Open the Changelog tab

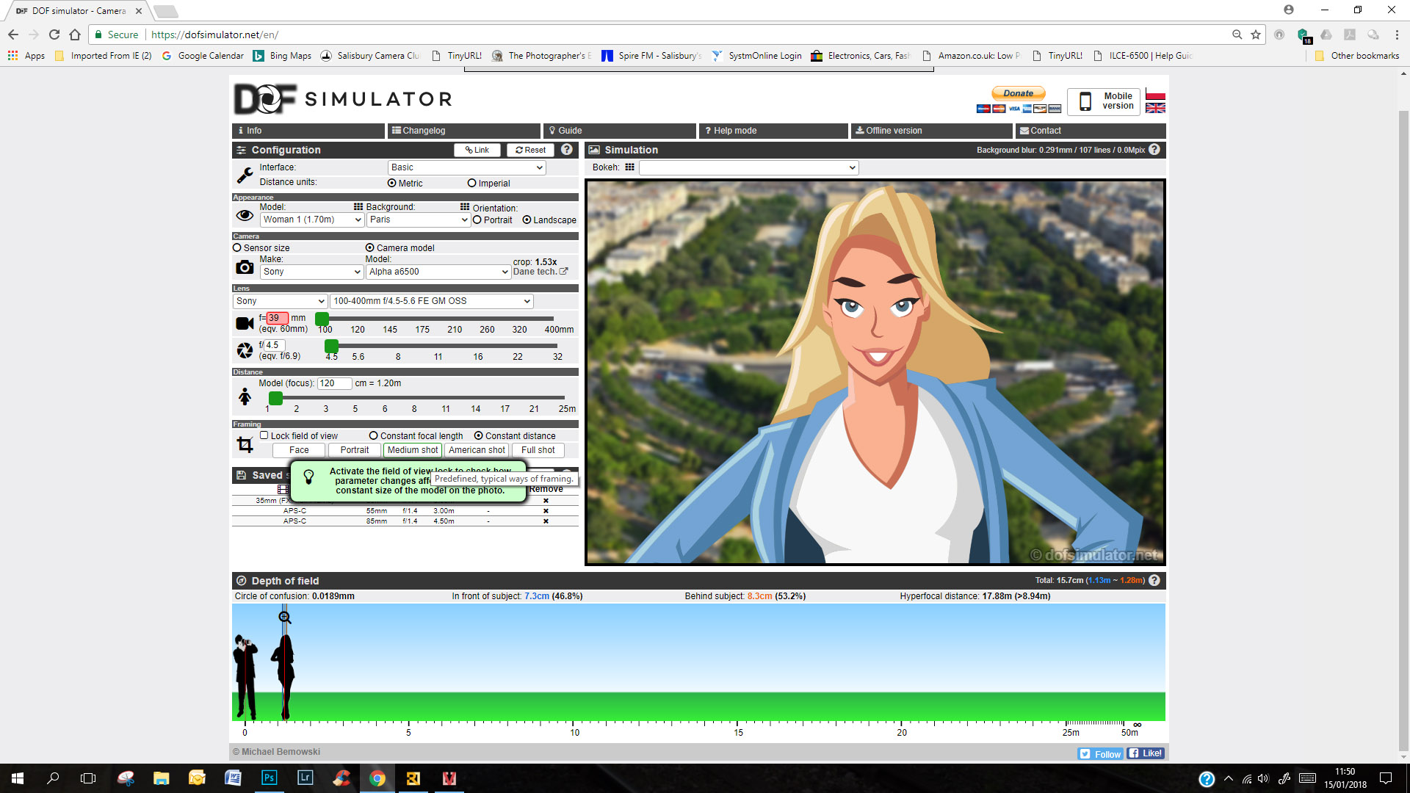tap(464, 131)
